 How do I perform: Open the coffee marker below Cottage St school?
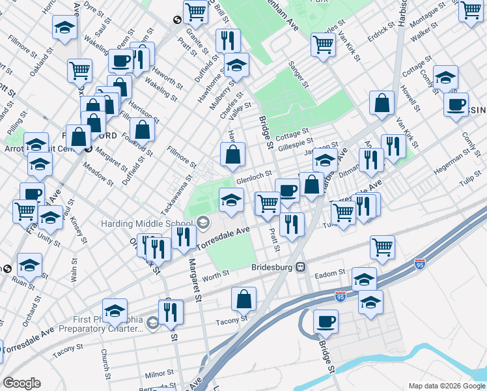[x=456, y=107]
